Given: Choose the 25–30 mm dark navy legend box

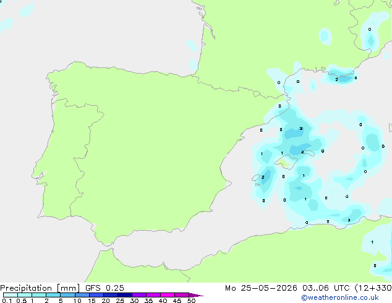Looking at the screenshot, I should click(x=125, y=295).
